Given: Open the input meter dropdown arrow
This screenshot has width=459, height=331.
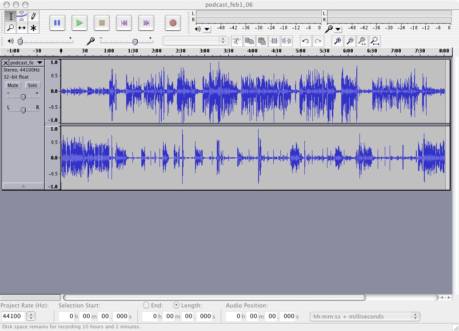Looking at the screenshot, I should [338, 29].
